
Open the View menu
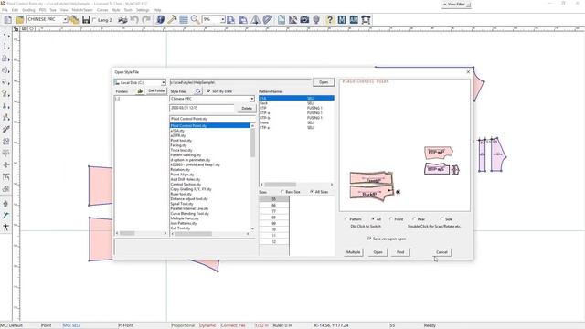(64, 10)
